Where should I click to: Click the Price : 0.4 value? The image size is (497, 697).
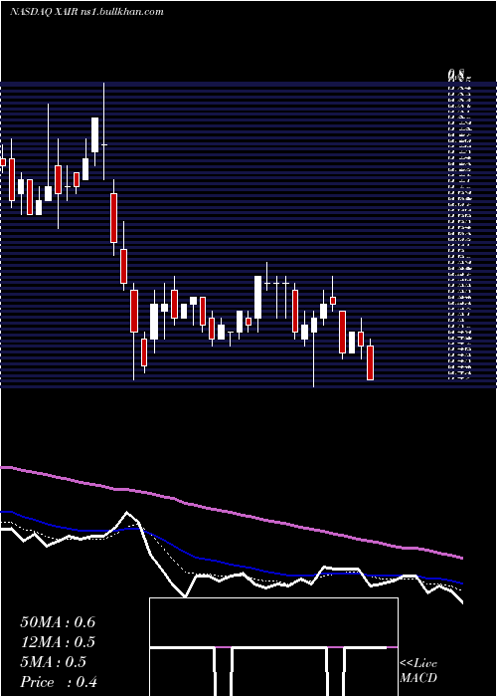(59, 682)
